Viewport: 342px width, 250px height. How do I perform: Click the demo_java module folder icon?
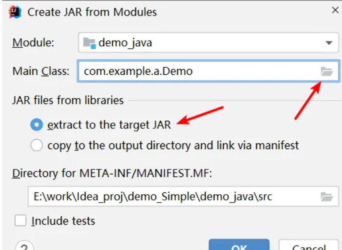click(x=89, y=43)
